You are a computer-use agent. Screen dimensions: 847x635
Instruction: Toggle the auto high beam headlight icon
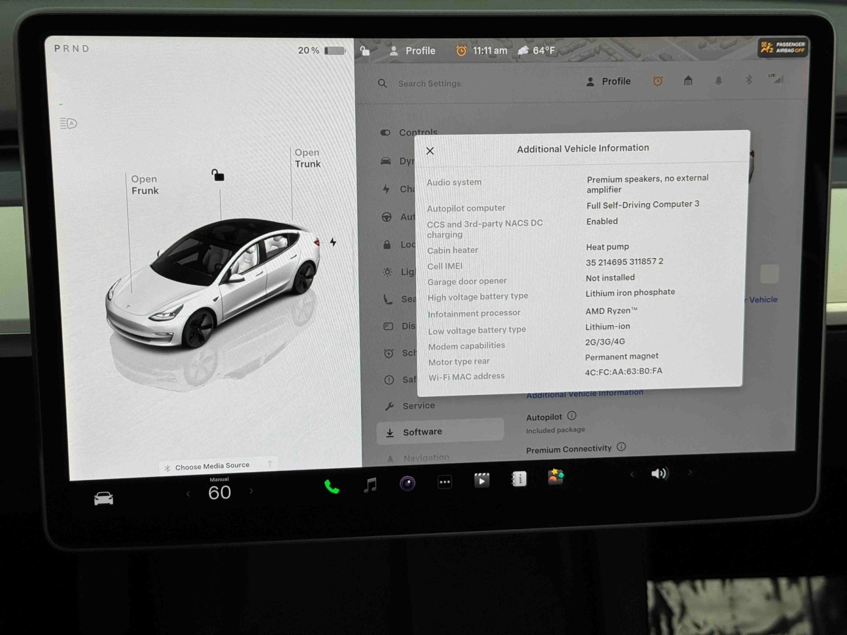pos(68,123)
